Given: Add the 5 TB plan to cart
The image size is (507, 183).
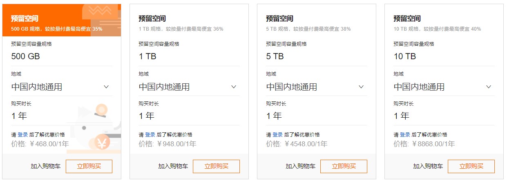Looking at the screenshot, I should (301, 166).
